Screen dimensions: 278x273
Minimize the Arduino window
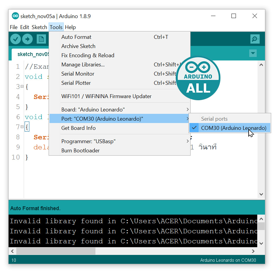pyautogui.click(x=213, y=16)
